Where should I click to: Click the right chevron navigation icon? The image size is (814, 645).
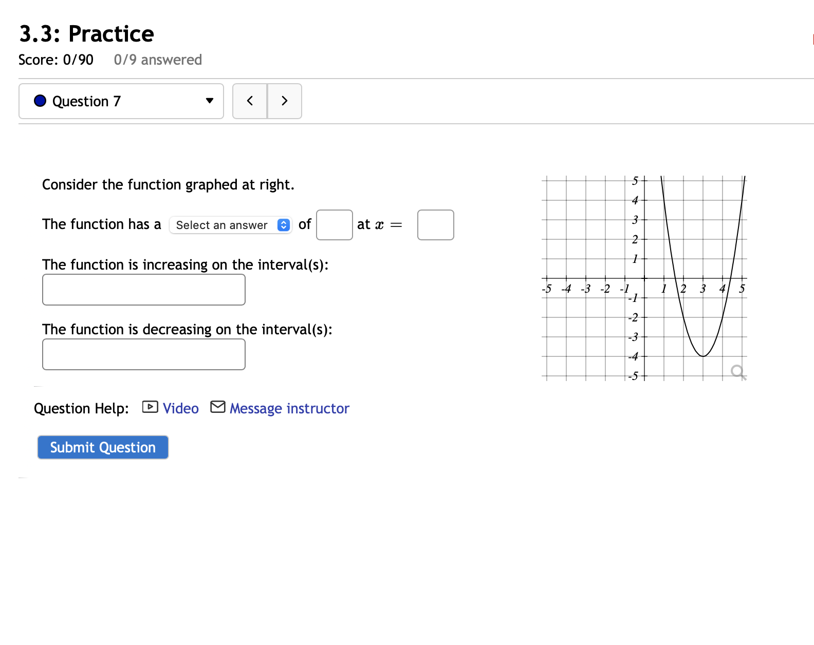pos(285,101)
